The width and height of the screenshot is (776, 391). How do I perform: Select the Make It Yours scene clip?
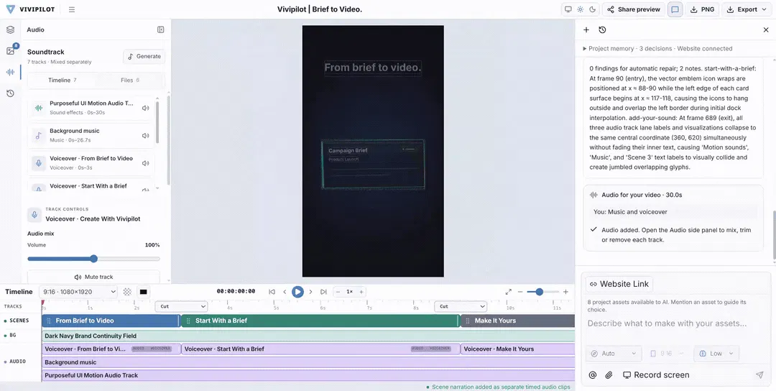click(517, 321)
